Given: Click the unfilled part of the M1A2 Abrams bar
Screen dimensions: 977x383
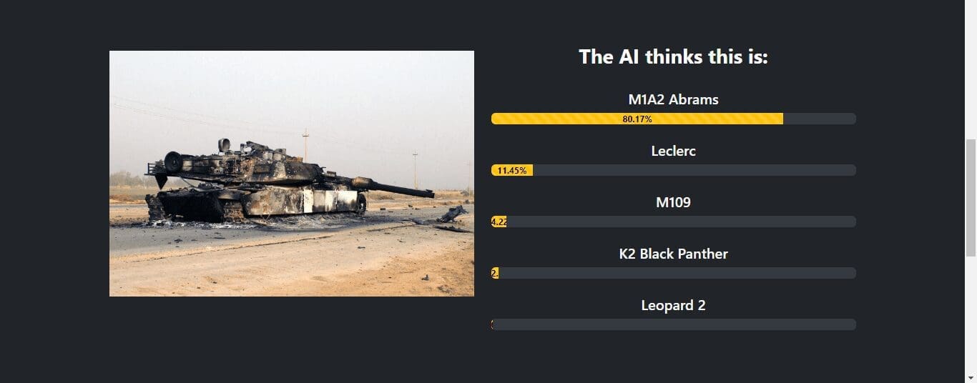Looking at the screenshot, I should pyautogui.click(x=820, y=119).
